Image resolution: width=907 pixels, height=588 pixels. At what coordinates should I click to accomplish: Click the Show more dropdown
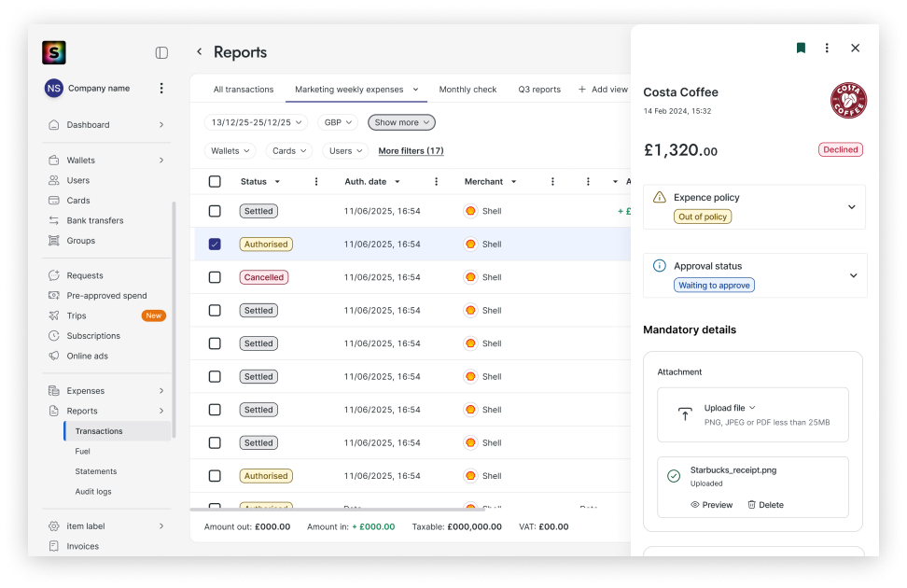[401, 122]
